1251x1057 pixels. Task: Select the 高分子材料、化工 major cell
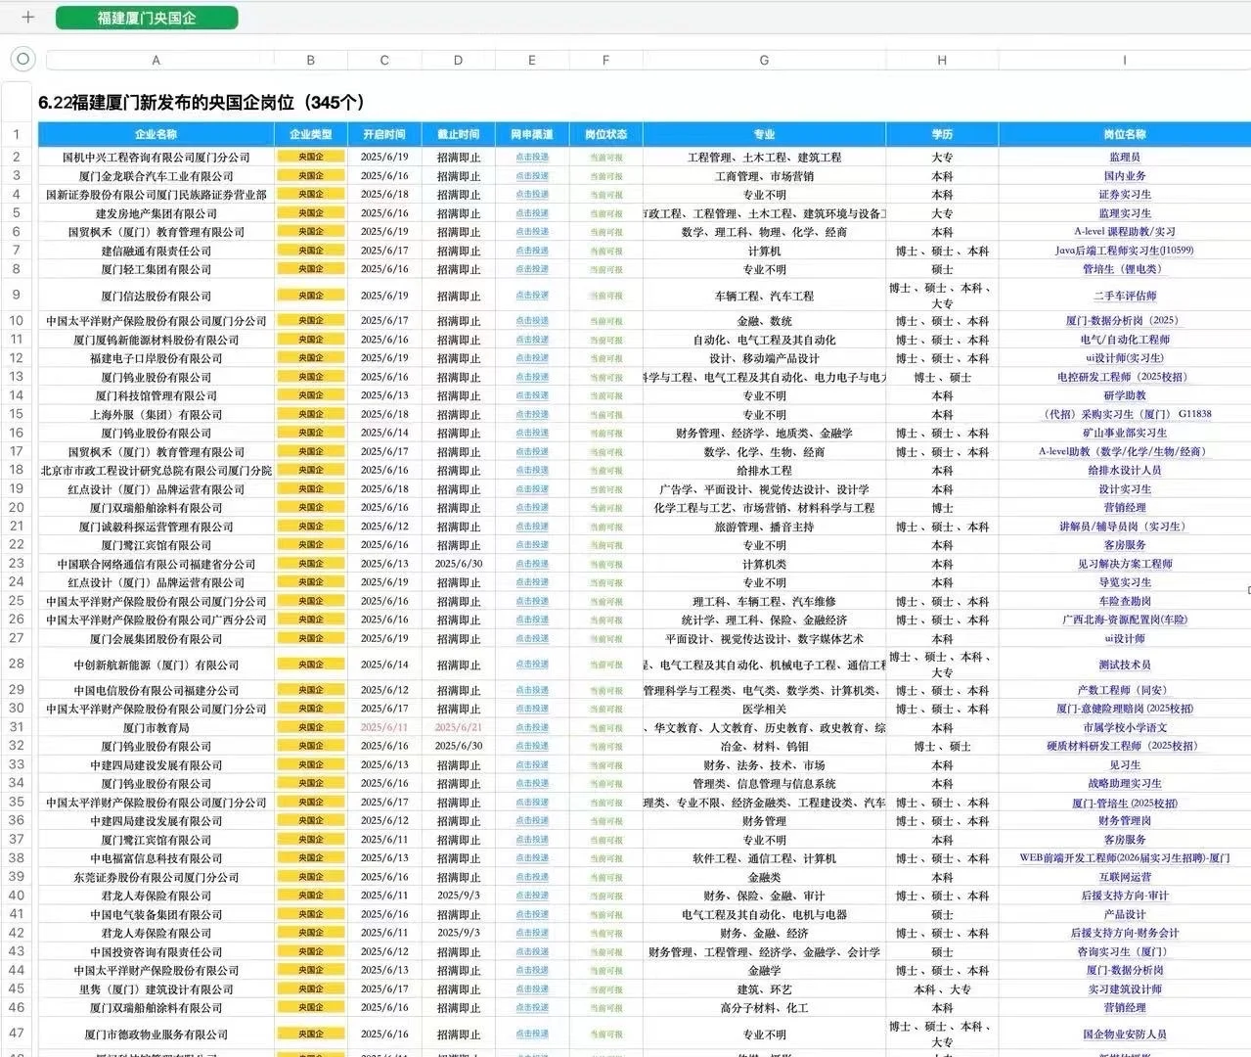coord(764,1007)
